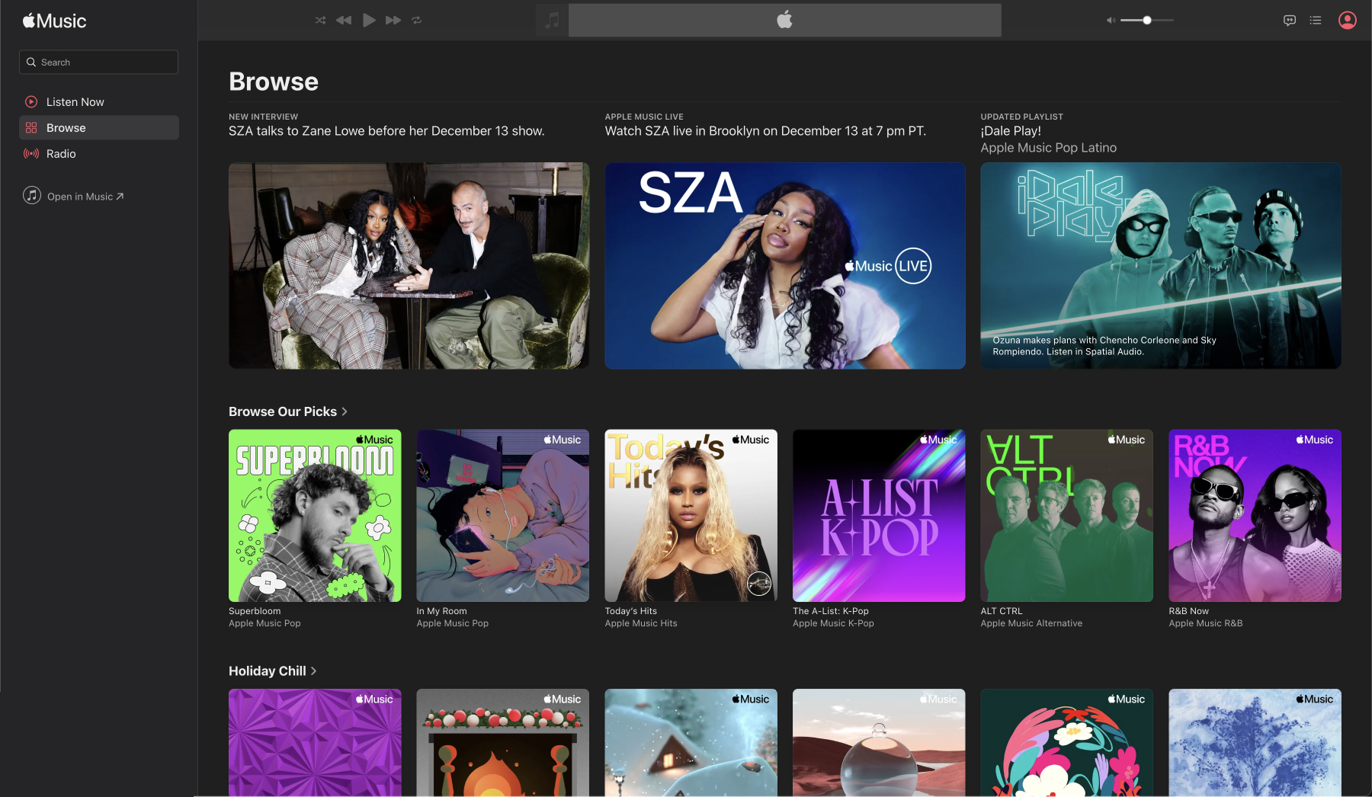Open the lyrics panel

pos(1290,21)
